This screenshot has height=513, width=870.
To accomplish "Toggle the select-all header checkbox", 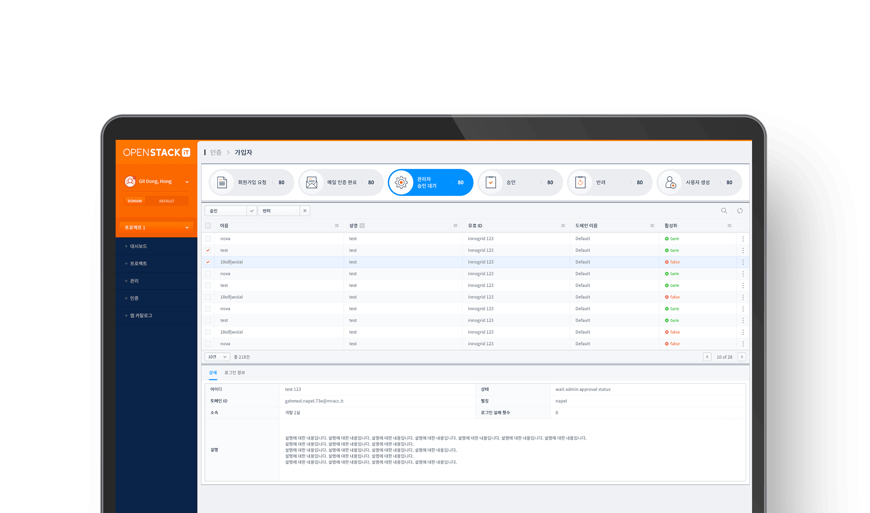I will pos(208,226).
